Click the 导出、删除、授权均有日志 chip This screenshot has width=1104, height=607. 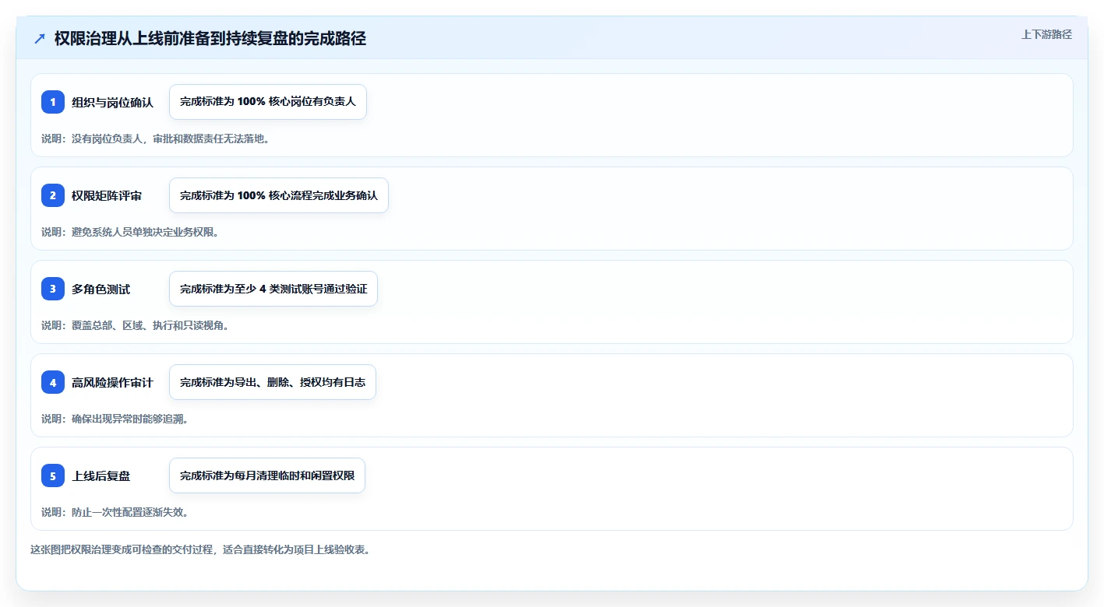(x=273, y=382)
